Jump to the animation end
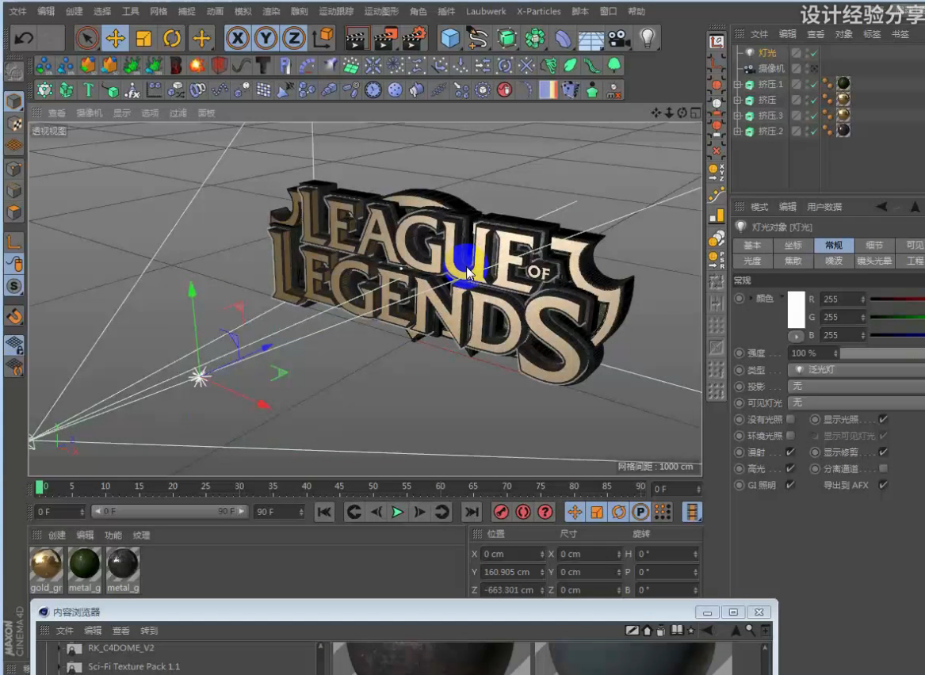 pyautogui.click(x=472, y=512)
